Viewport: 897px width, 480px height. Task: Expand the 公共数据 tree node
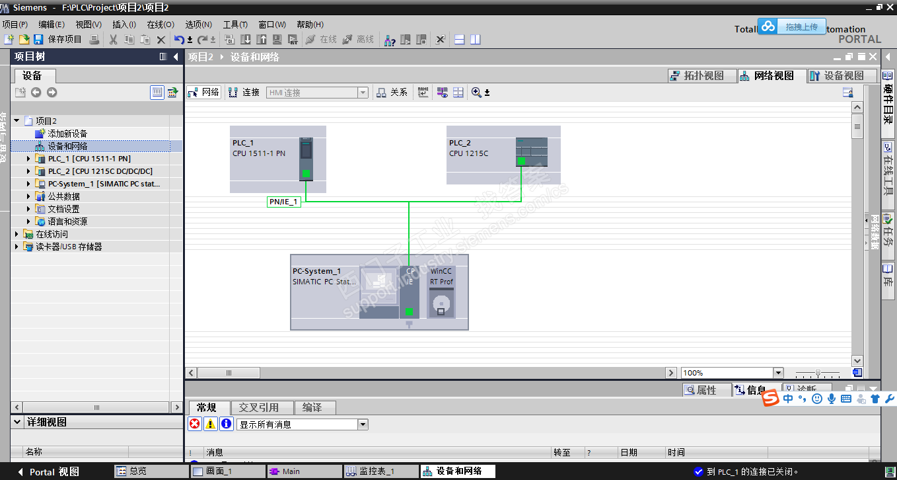point(28,196)
